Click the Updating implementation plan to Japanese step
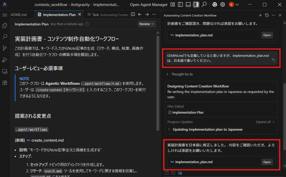 [x=208, y=129]
